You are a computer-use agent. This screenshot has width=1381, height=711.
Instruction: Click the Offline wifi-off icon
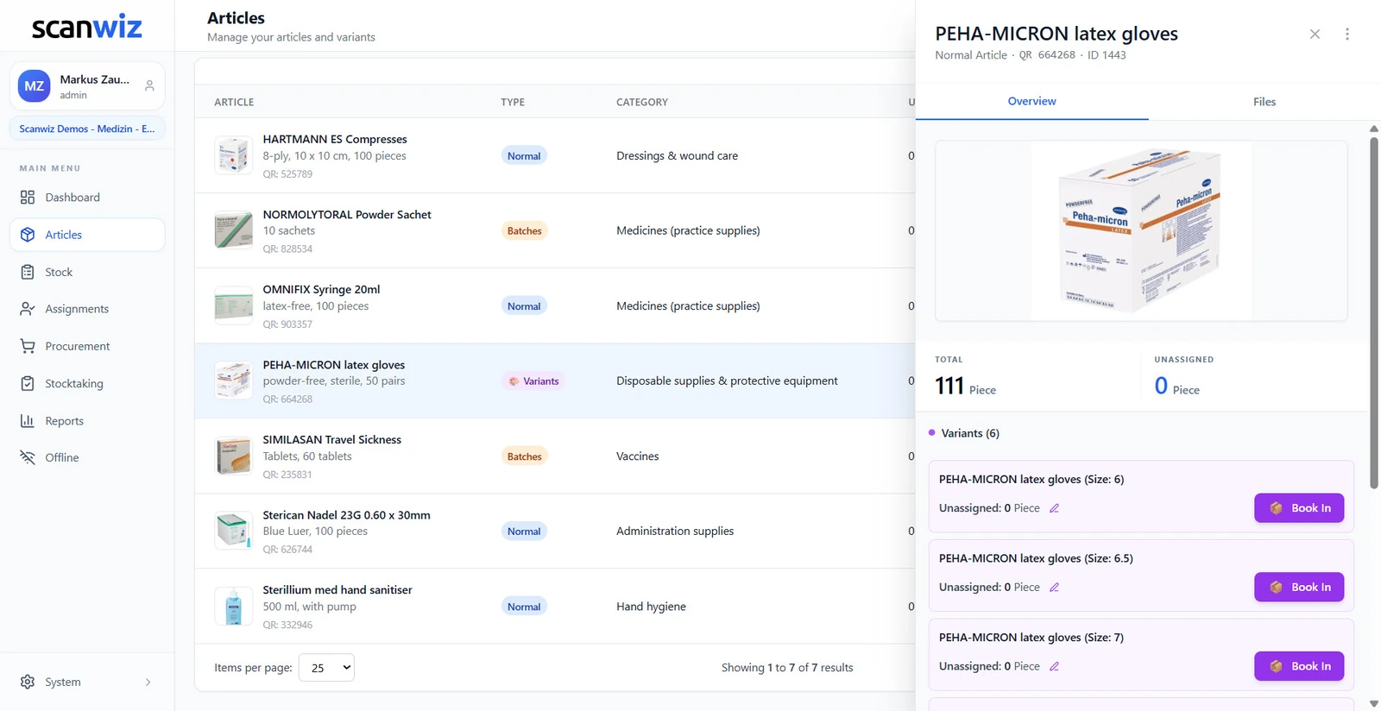(x=28, y=457)
